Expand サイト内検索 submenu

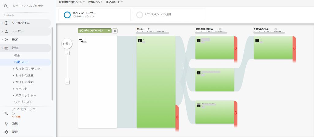(x=13, y=82)
